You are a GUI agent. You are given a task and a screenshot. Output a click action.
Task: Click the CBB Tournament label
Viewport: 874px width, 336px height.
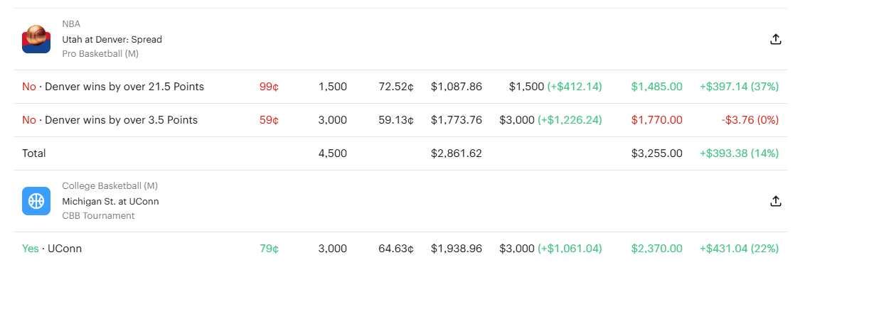[98, 216]
